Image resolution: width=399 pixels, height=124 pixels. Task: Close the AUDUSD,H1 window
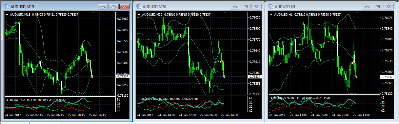click(x=388, y=7)
